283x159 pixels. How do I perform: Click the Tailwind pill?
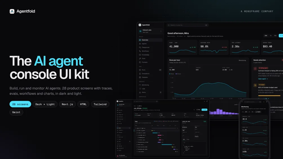100,104
